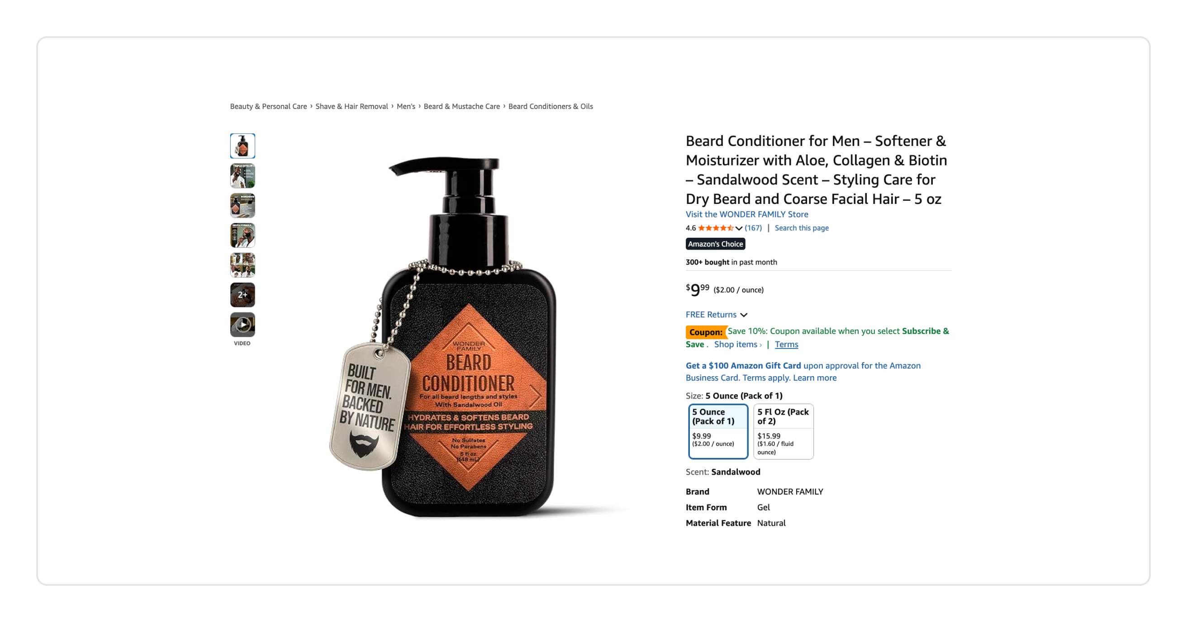The width and height of the screenshot is (1187, 622).
Task: Click the star rating icons
Action: click(x=716, y=228)
